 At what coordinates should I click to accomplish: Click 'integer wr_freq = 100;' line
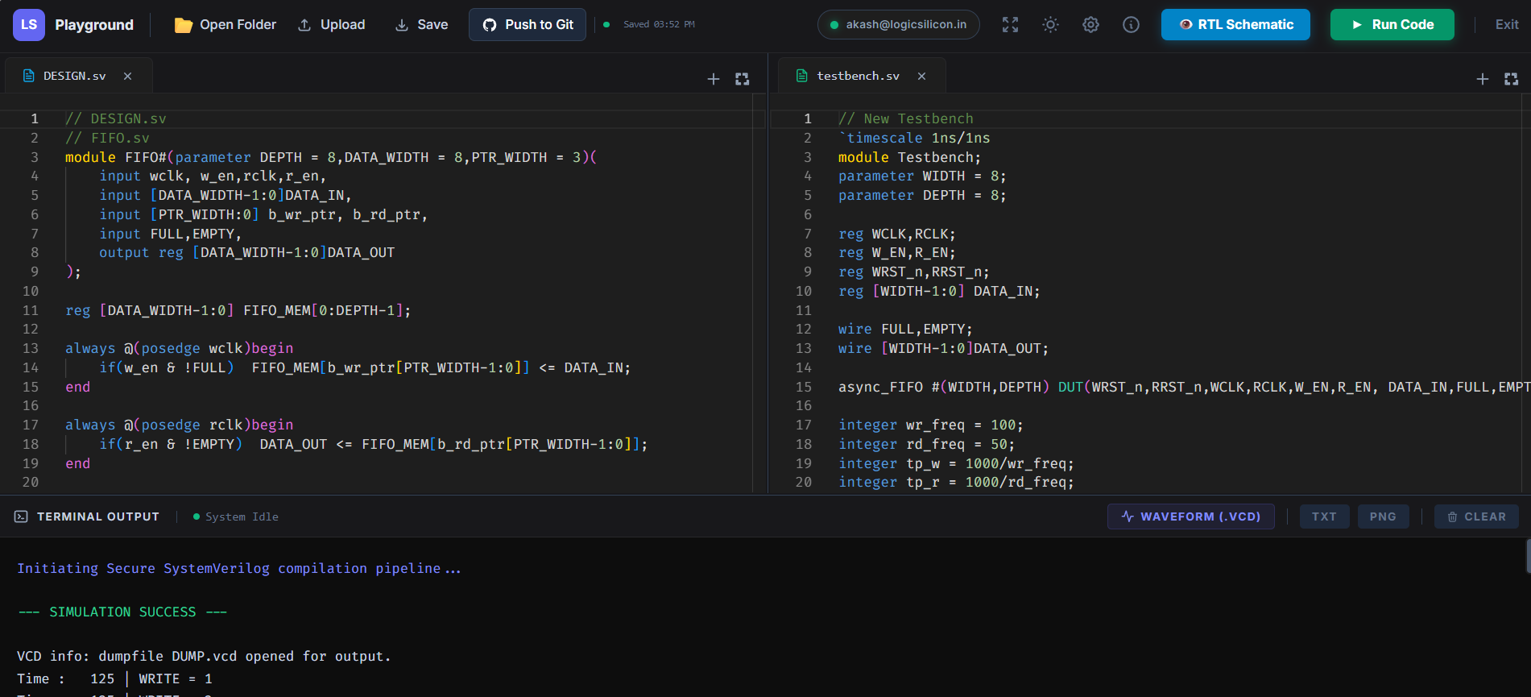tap(930, 425)
